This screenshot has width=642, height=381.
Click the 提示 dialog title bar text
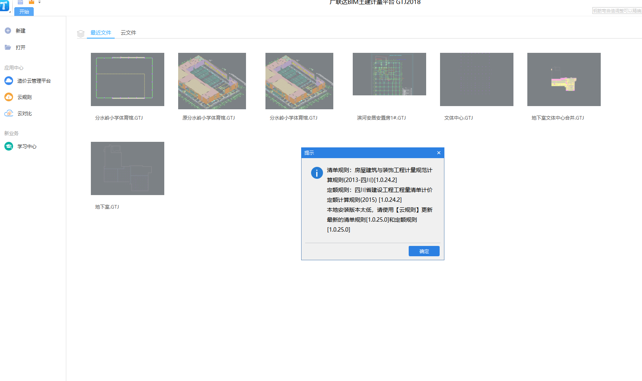coord(309,153)
